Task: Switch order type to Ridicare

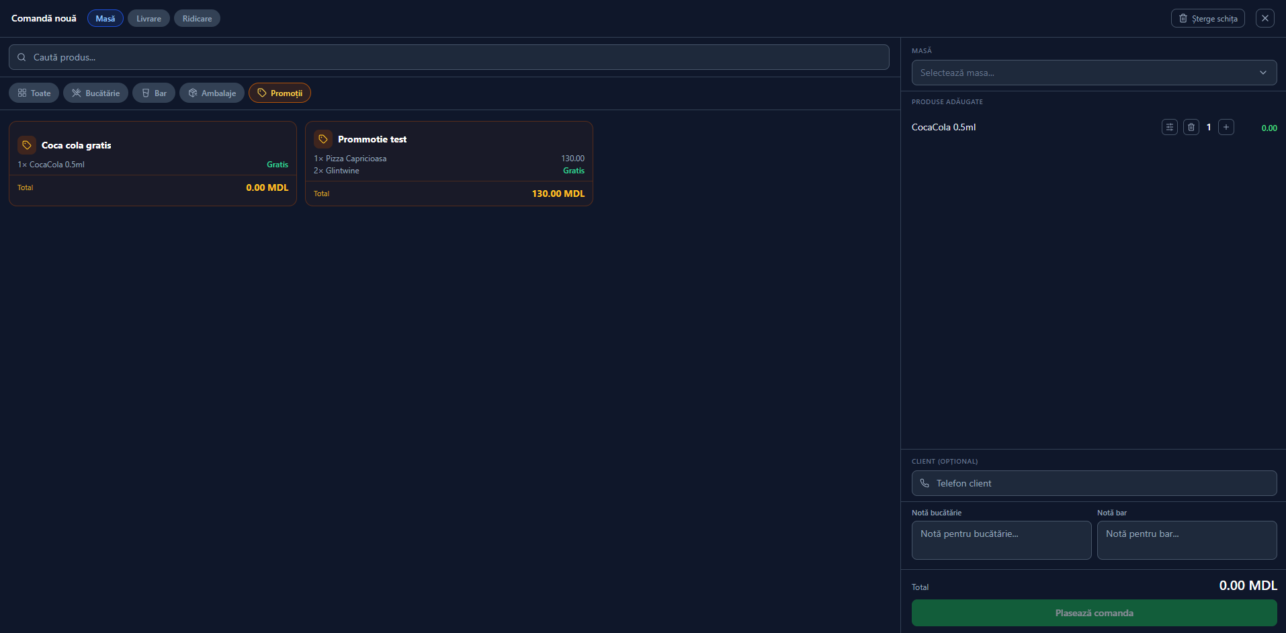Action: [197, 18]
